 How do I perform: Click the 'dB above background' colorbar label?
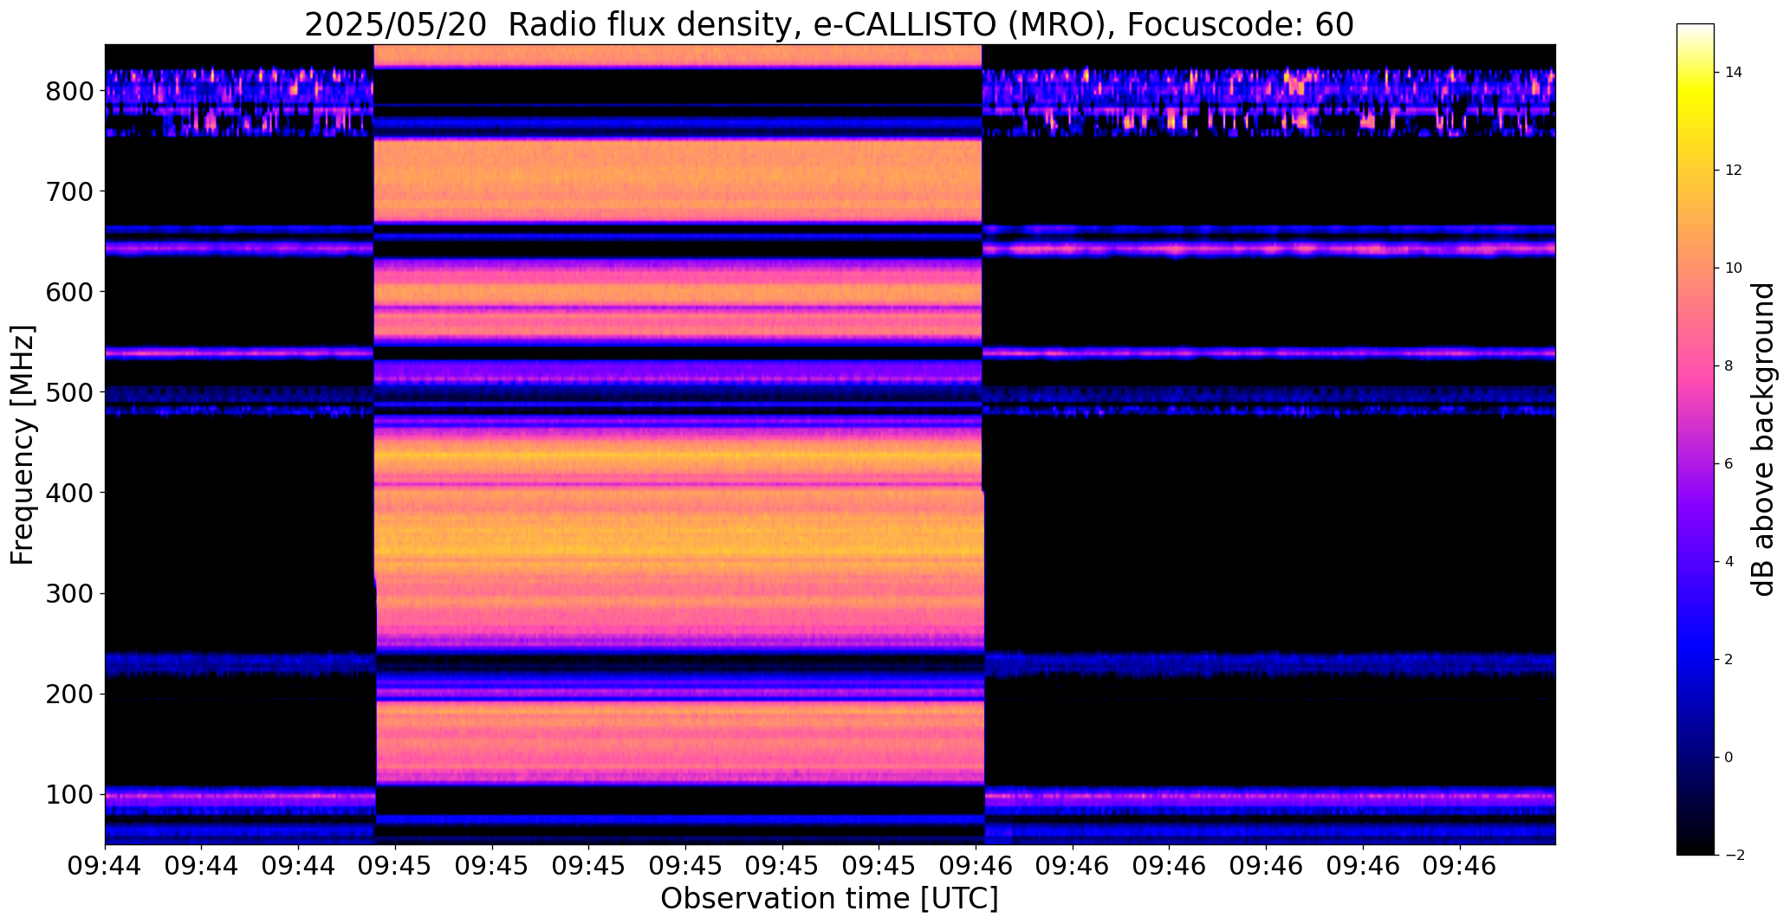pyautogui.click(x=1763, y=439)
